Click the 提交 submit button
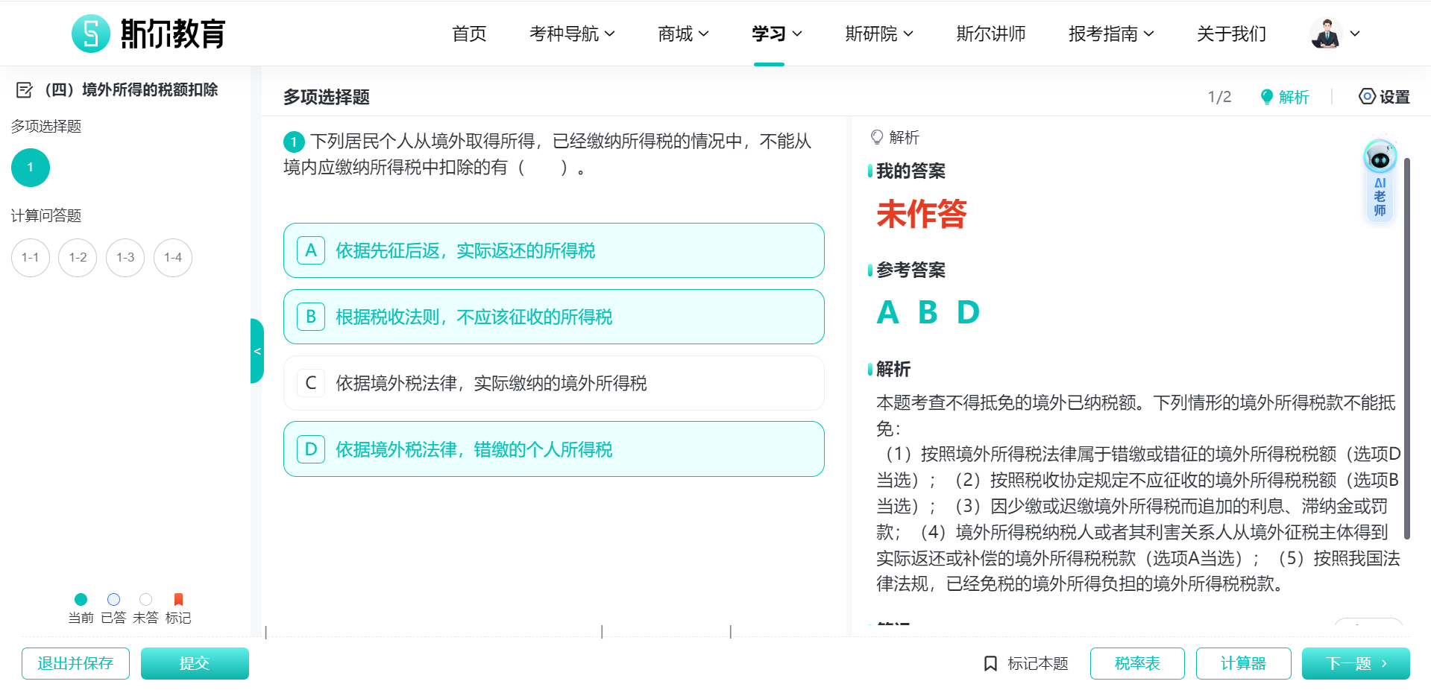The image size is (1431, 690). 195,662
